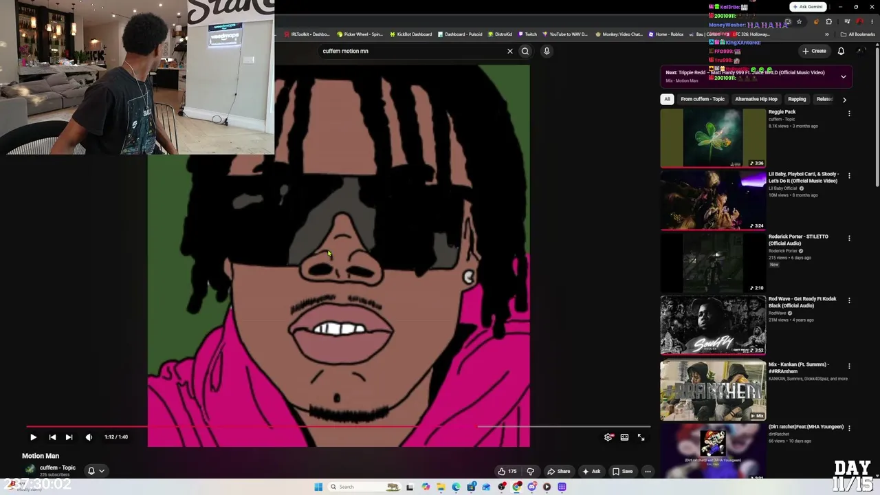
Task: Dislike the Motion Man video
Action: [x=530, y=472]
